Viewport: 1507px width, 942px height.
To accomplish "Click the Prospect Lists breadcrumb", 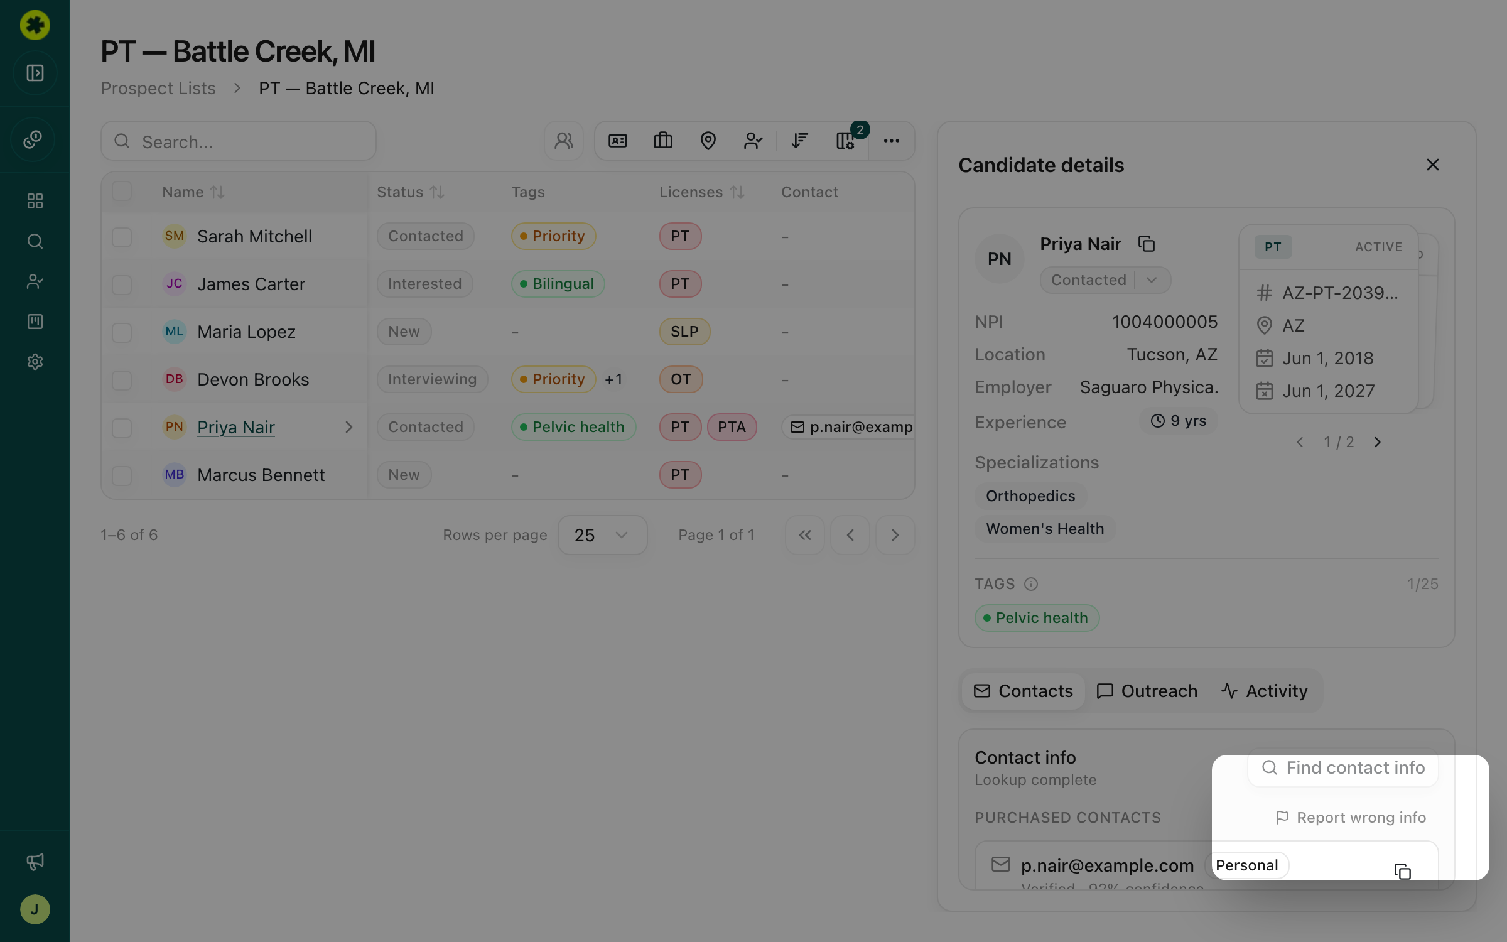I will tap(158, 88).
